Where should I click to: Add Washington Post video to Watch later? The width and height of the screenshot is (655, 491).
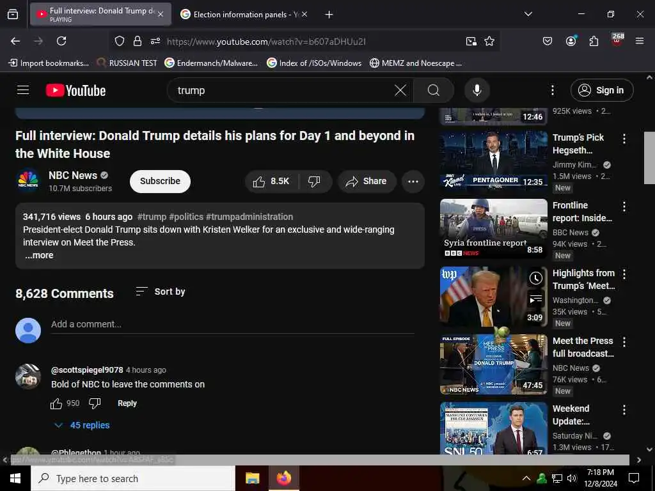point(535,278)
